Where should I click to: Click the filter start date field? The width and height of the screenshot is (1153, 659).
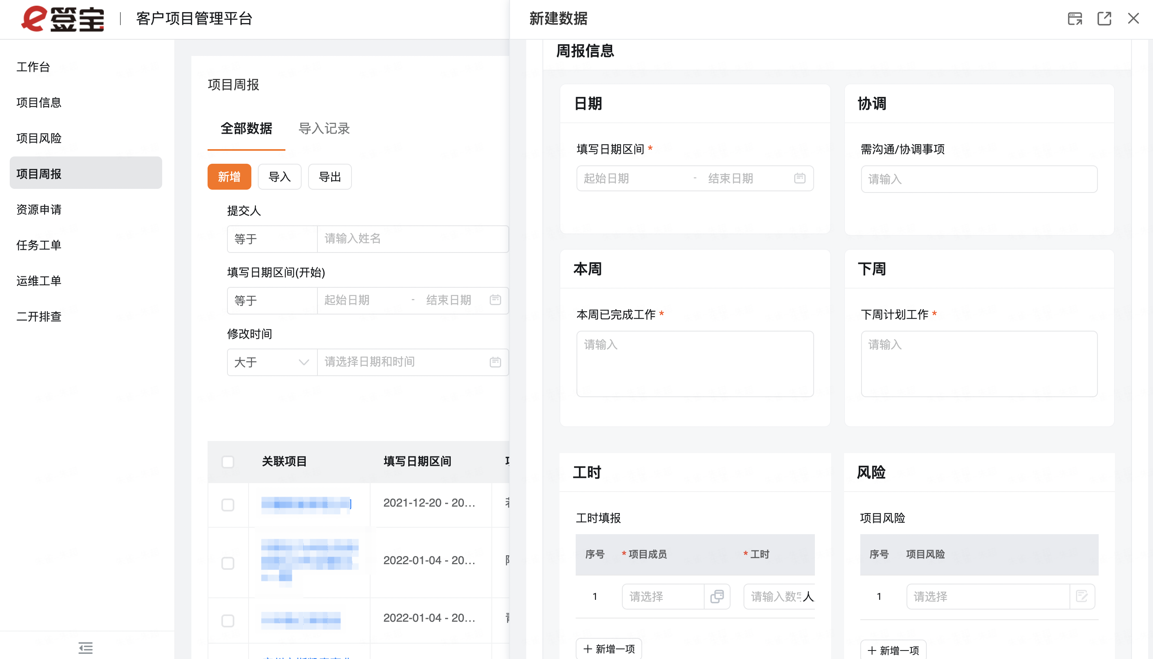coord(362,300)
